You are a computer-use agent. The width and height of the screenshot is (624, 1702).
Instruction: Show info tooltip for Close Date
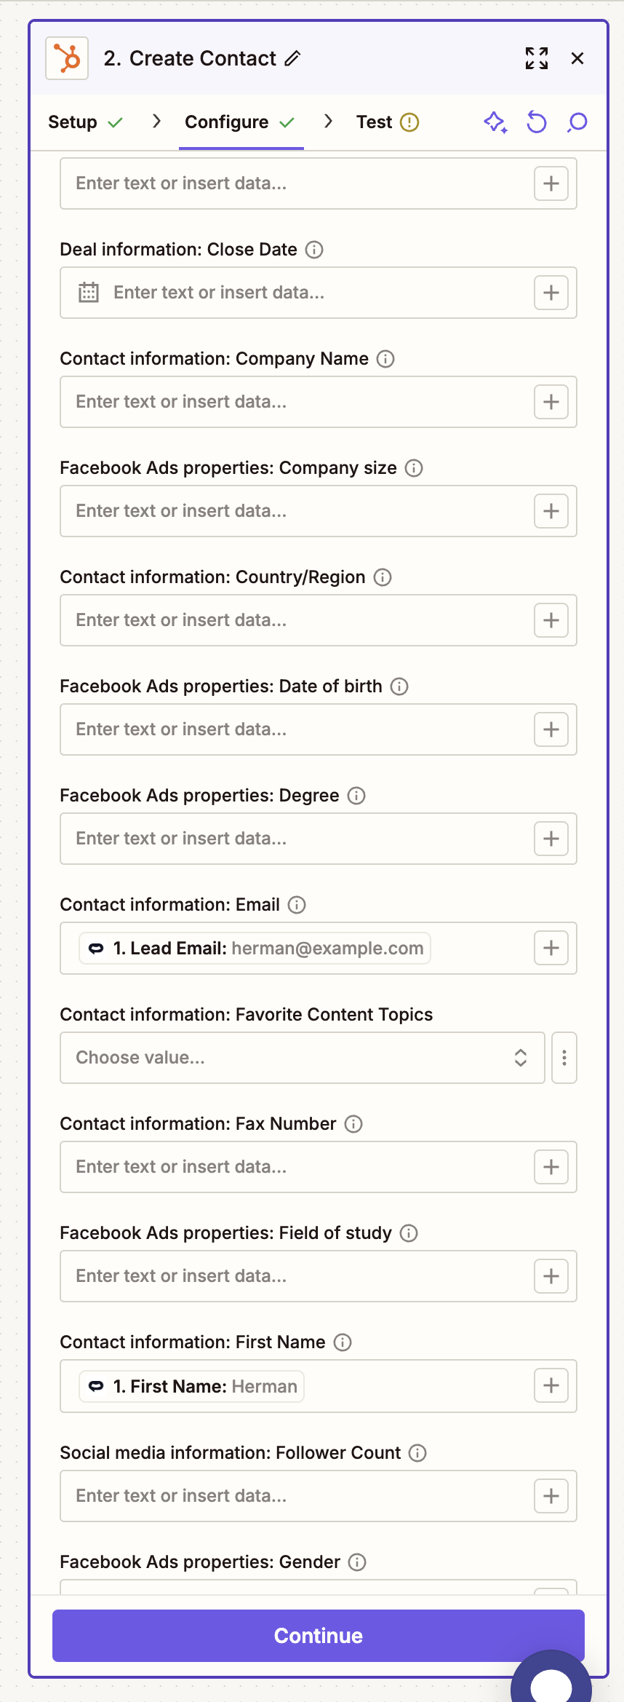coord(314,250)
